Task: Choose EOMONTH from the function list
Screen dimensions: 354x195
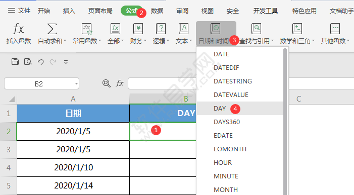Action: pyautogui.click(x=240, y=149)
